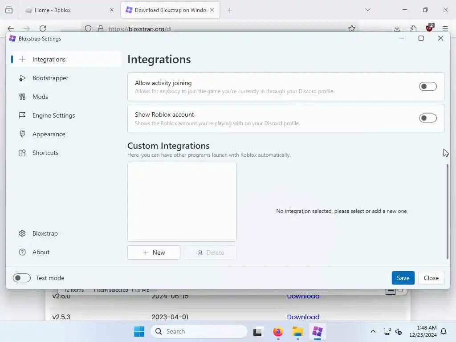The width and height of the screenshot is (456, 342).
Task: Open the Bloxstrap settings entry
Action: (66, 233)
